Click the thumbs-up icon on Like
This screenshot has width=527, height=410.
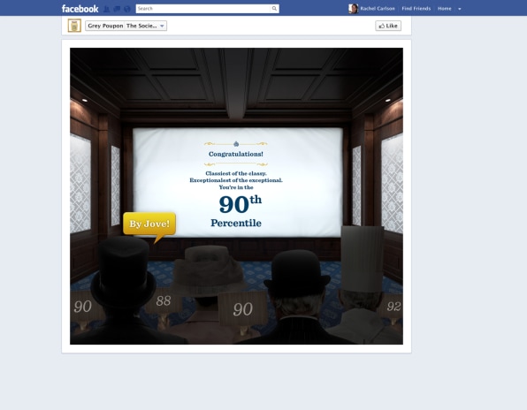382,26
